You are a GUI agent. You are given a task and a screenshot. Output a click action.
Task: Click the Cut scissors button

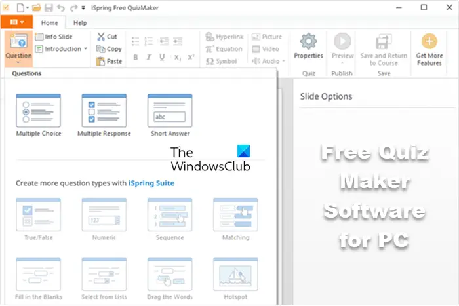[x=107, y=37]
